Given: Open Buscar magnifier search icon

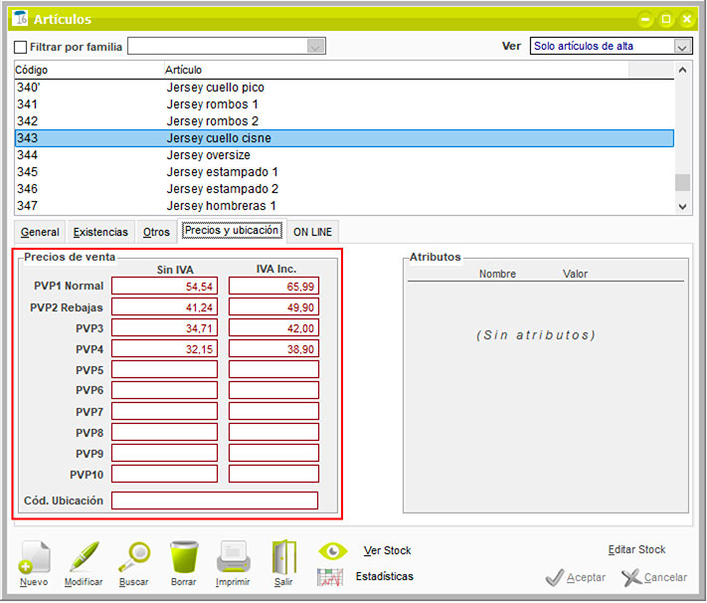Looking at the screenshot, I should pos(134,557).
